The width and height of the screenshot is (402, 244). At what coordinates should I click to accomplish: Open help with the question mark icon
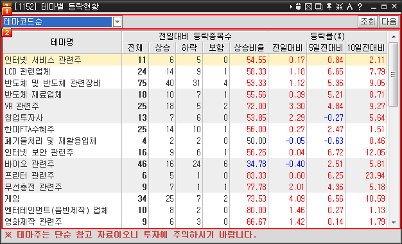[x=360, y=6]
